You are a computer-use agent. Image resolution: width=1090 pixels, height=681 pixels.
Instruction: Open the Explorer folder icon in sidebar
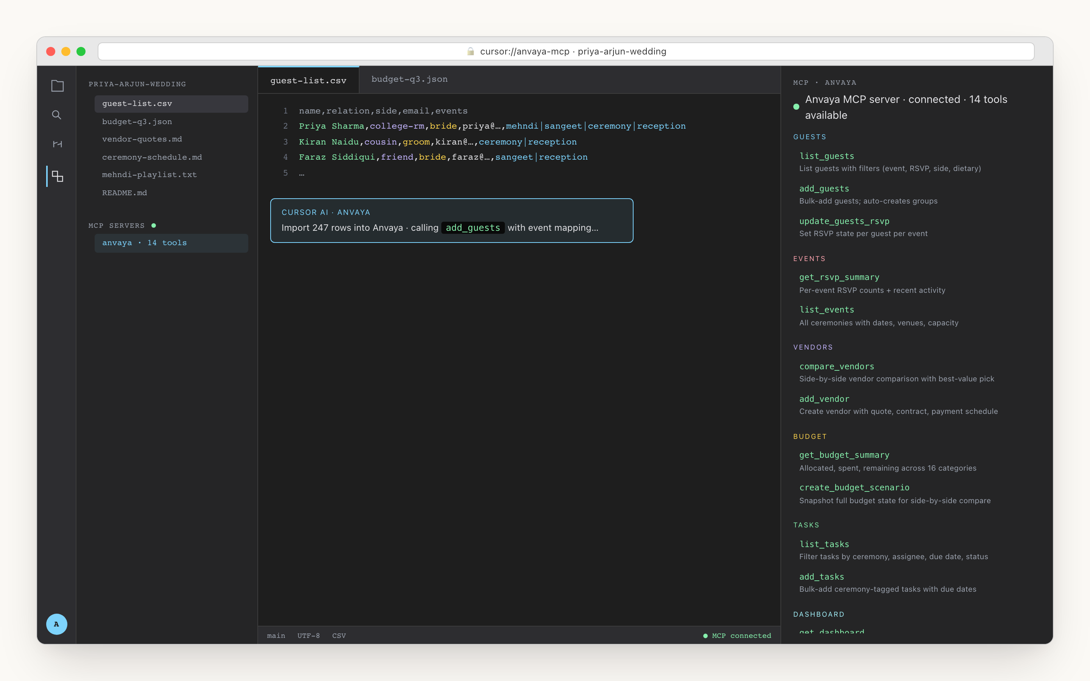tap(57, 86)
